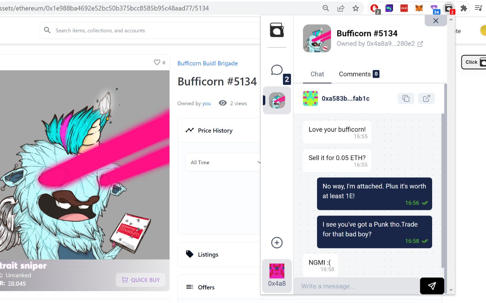Viewport: 486px width, 303px height.
Task: Click the 'Sell it for 0.05 ETH?' message
Action: click(337, 161)
